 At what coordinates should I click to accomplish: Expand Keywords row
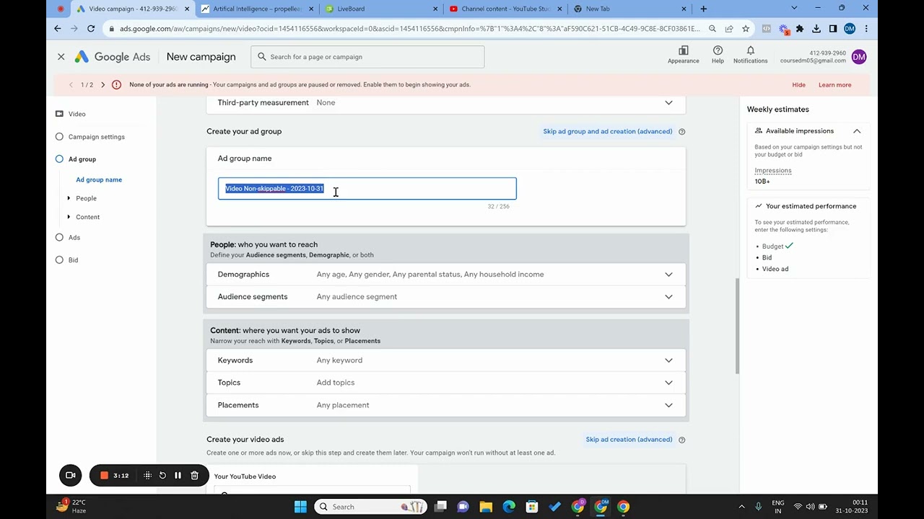coord(668,360)
